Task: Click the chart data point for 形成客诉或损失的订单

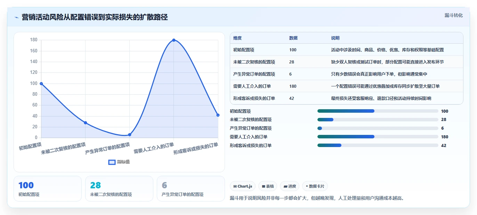Action: (x=218, y=115)
